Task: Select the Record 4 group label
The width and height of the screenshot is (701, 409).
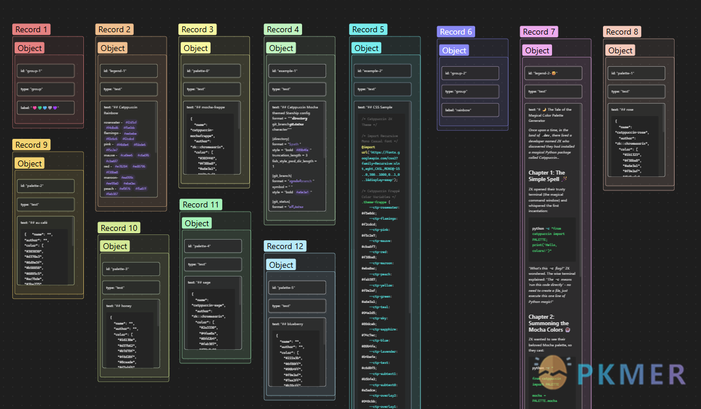Action: click(283, 29)
